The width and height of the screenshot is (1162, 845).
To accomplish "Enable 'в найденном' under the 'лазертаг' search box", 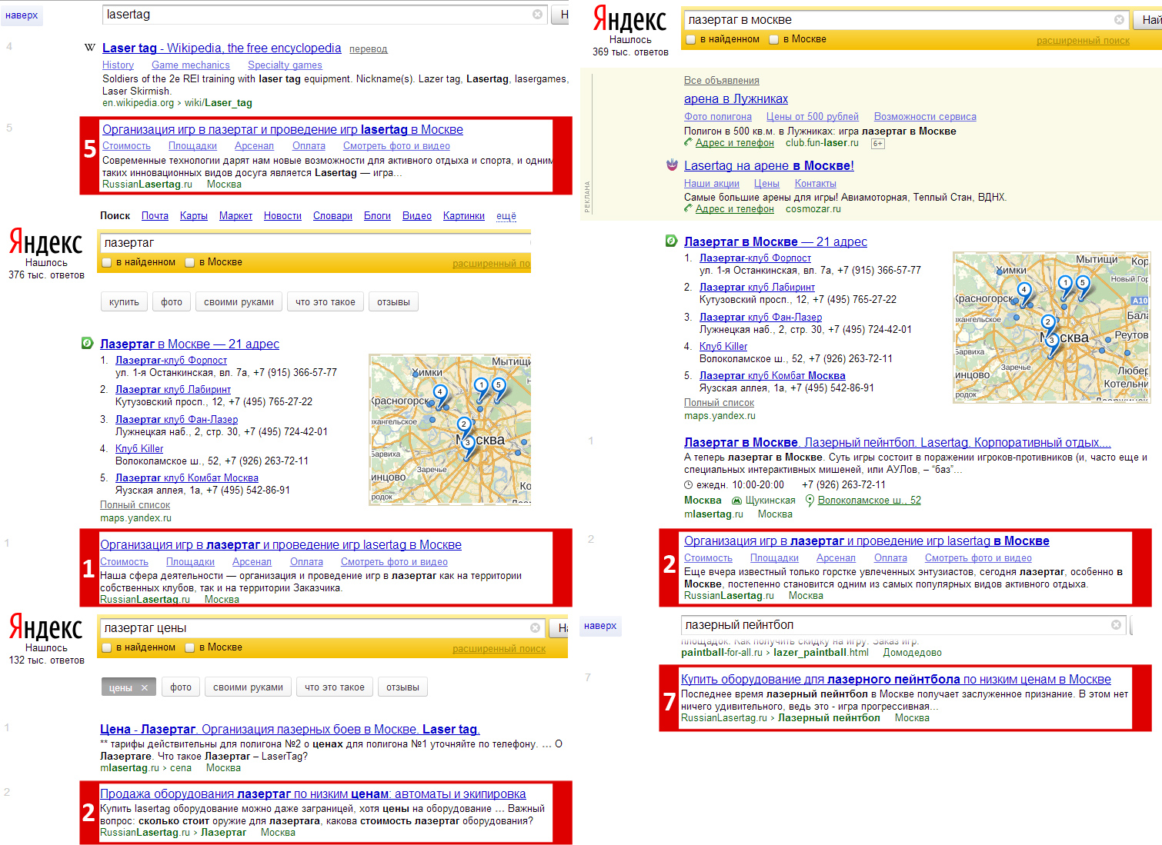I will [x=107, y=262].
